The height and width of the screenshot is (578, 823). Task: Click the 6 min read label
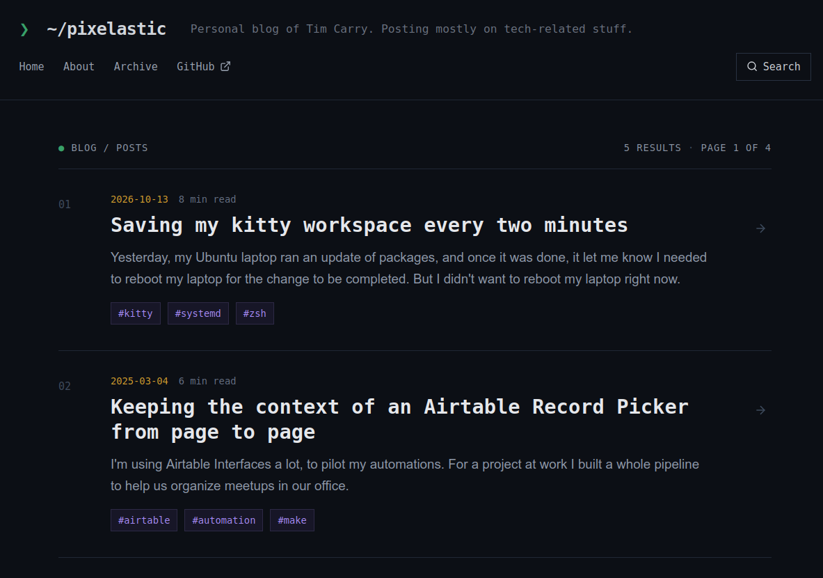pos(207,381)
